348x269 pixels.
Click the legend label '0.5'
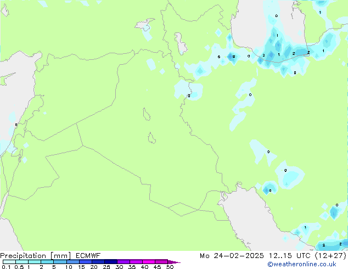[19, 267]
